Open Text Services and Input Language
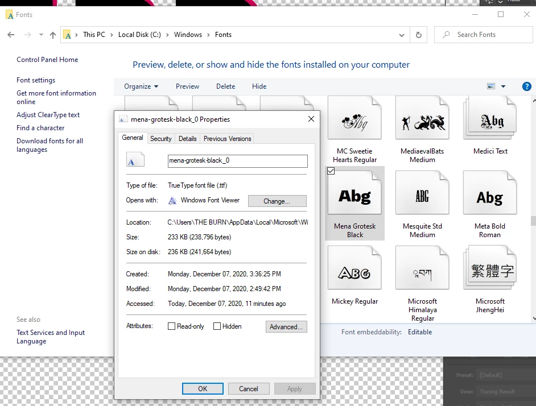 51,337
